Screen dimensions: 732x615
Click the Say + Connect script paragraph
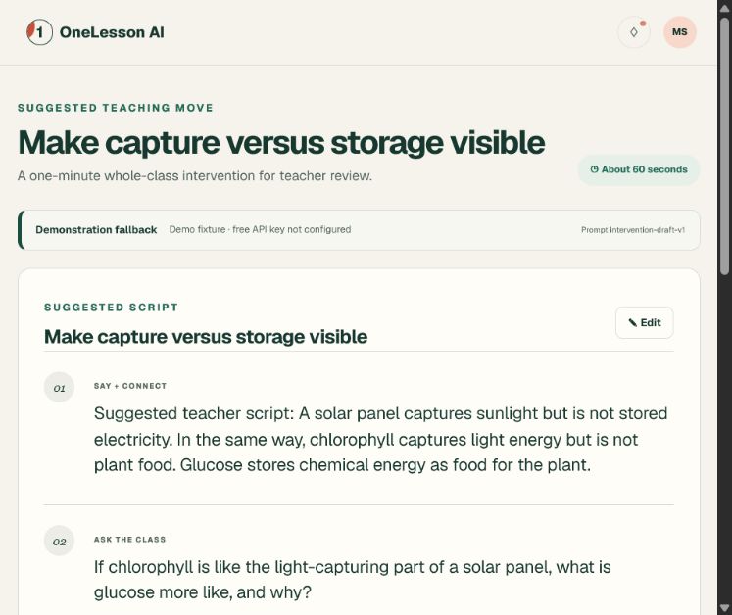pos(380,439)
